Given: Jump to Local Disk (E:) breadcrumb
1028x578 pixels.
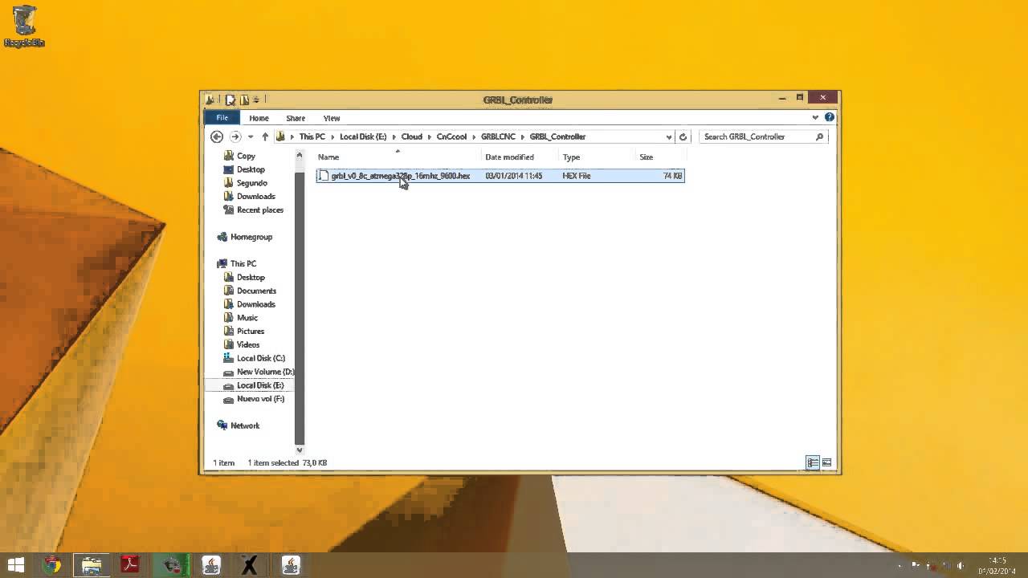Looking at the screenshot, I should (363, 136).
